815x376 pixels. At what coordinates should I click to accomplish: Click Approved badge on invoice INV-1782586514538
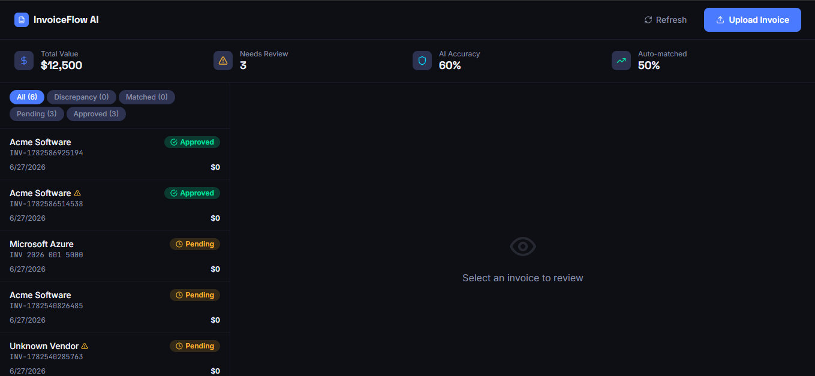click(x=192, y=193)
